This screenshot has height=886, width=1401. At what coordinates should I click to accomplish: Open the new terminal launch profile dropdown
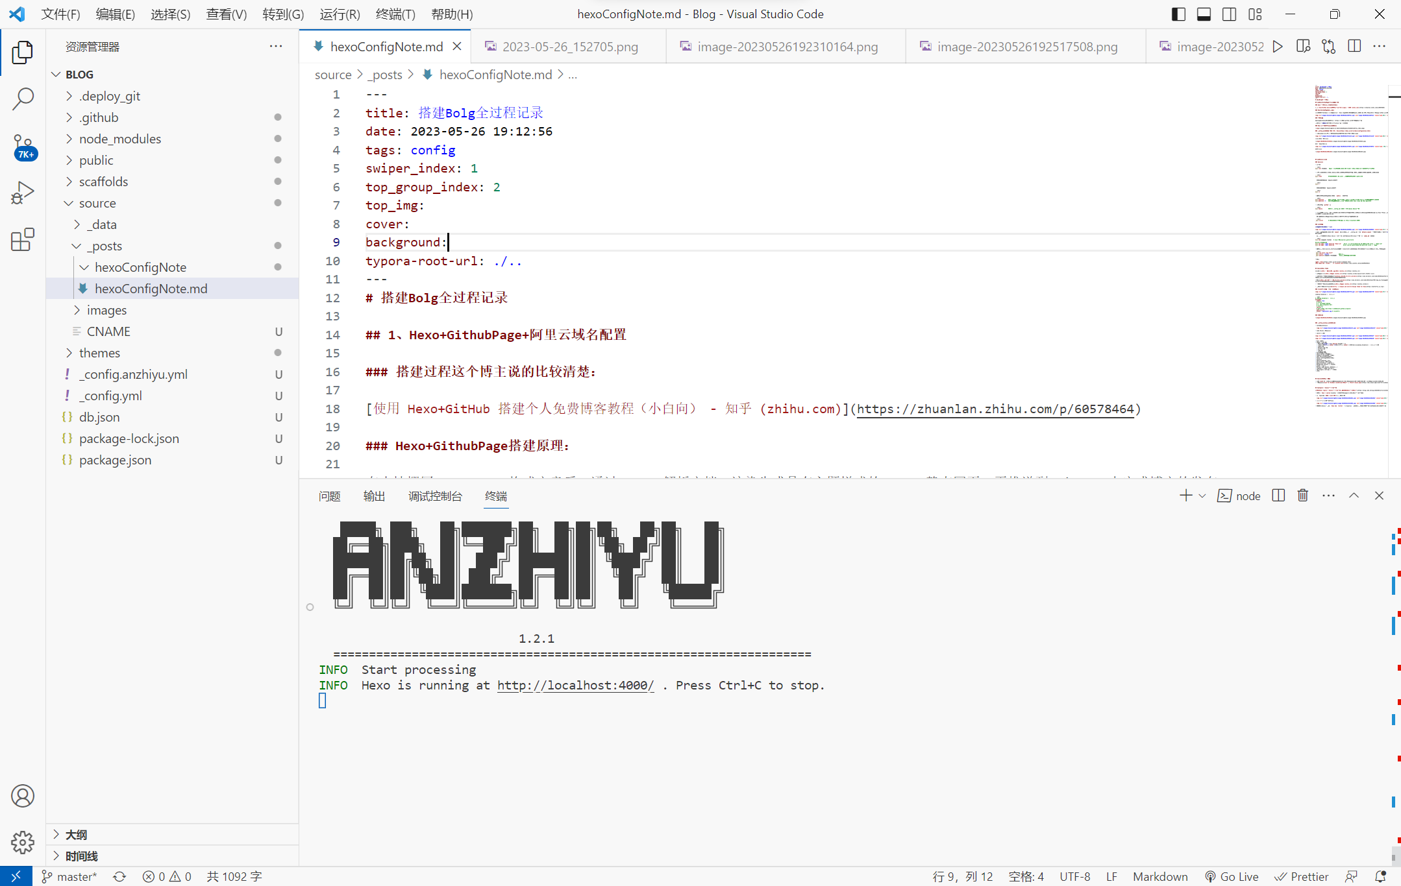[1202, 496]
